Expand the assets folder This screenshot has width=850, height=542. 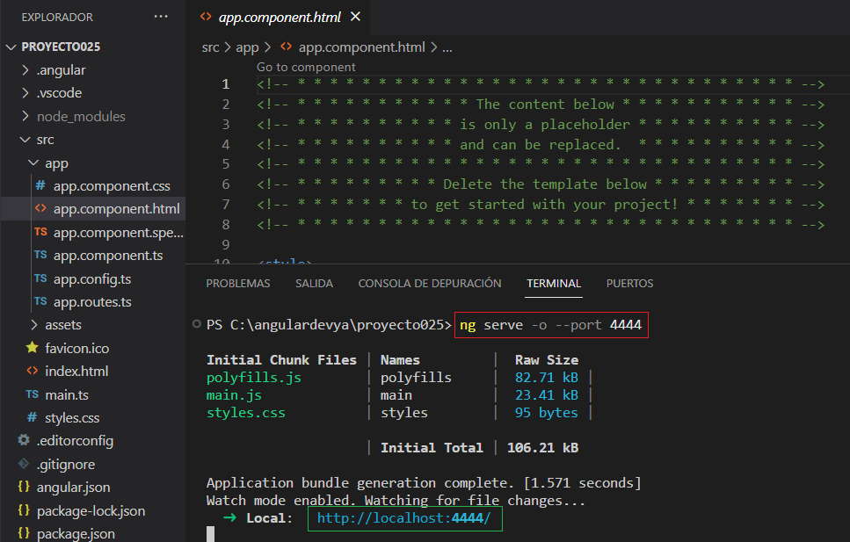coord(33,325)
